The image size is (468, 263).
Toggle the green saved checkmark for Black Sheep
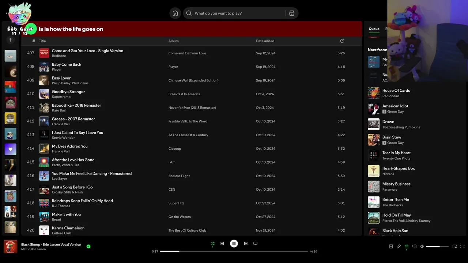(x=88, y=247)
